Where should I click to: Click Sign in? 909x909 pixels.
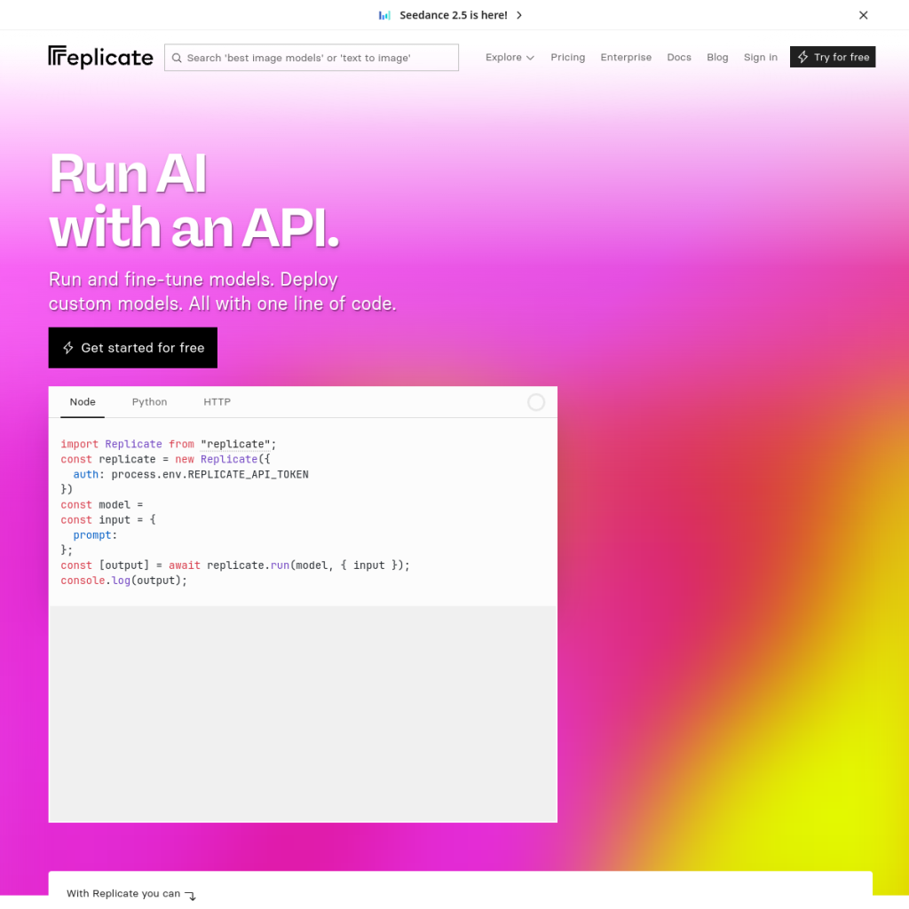coord(760,58)
